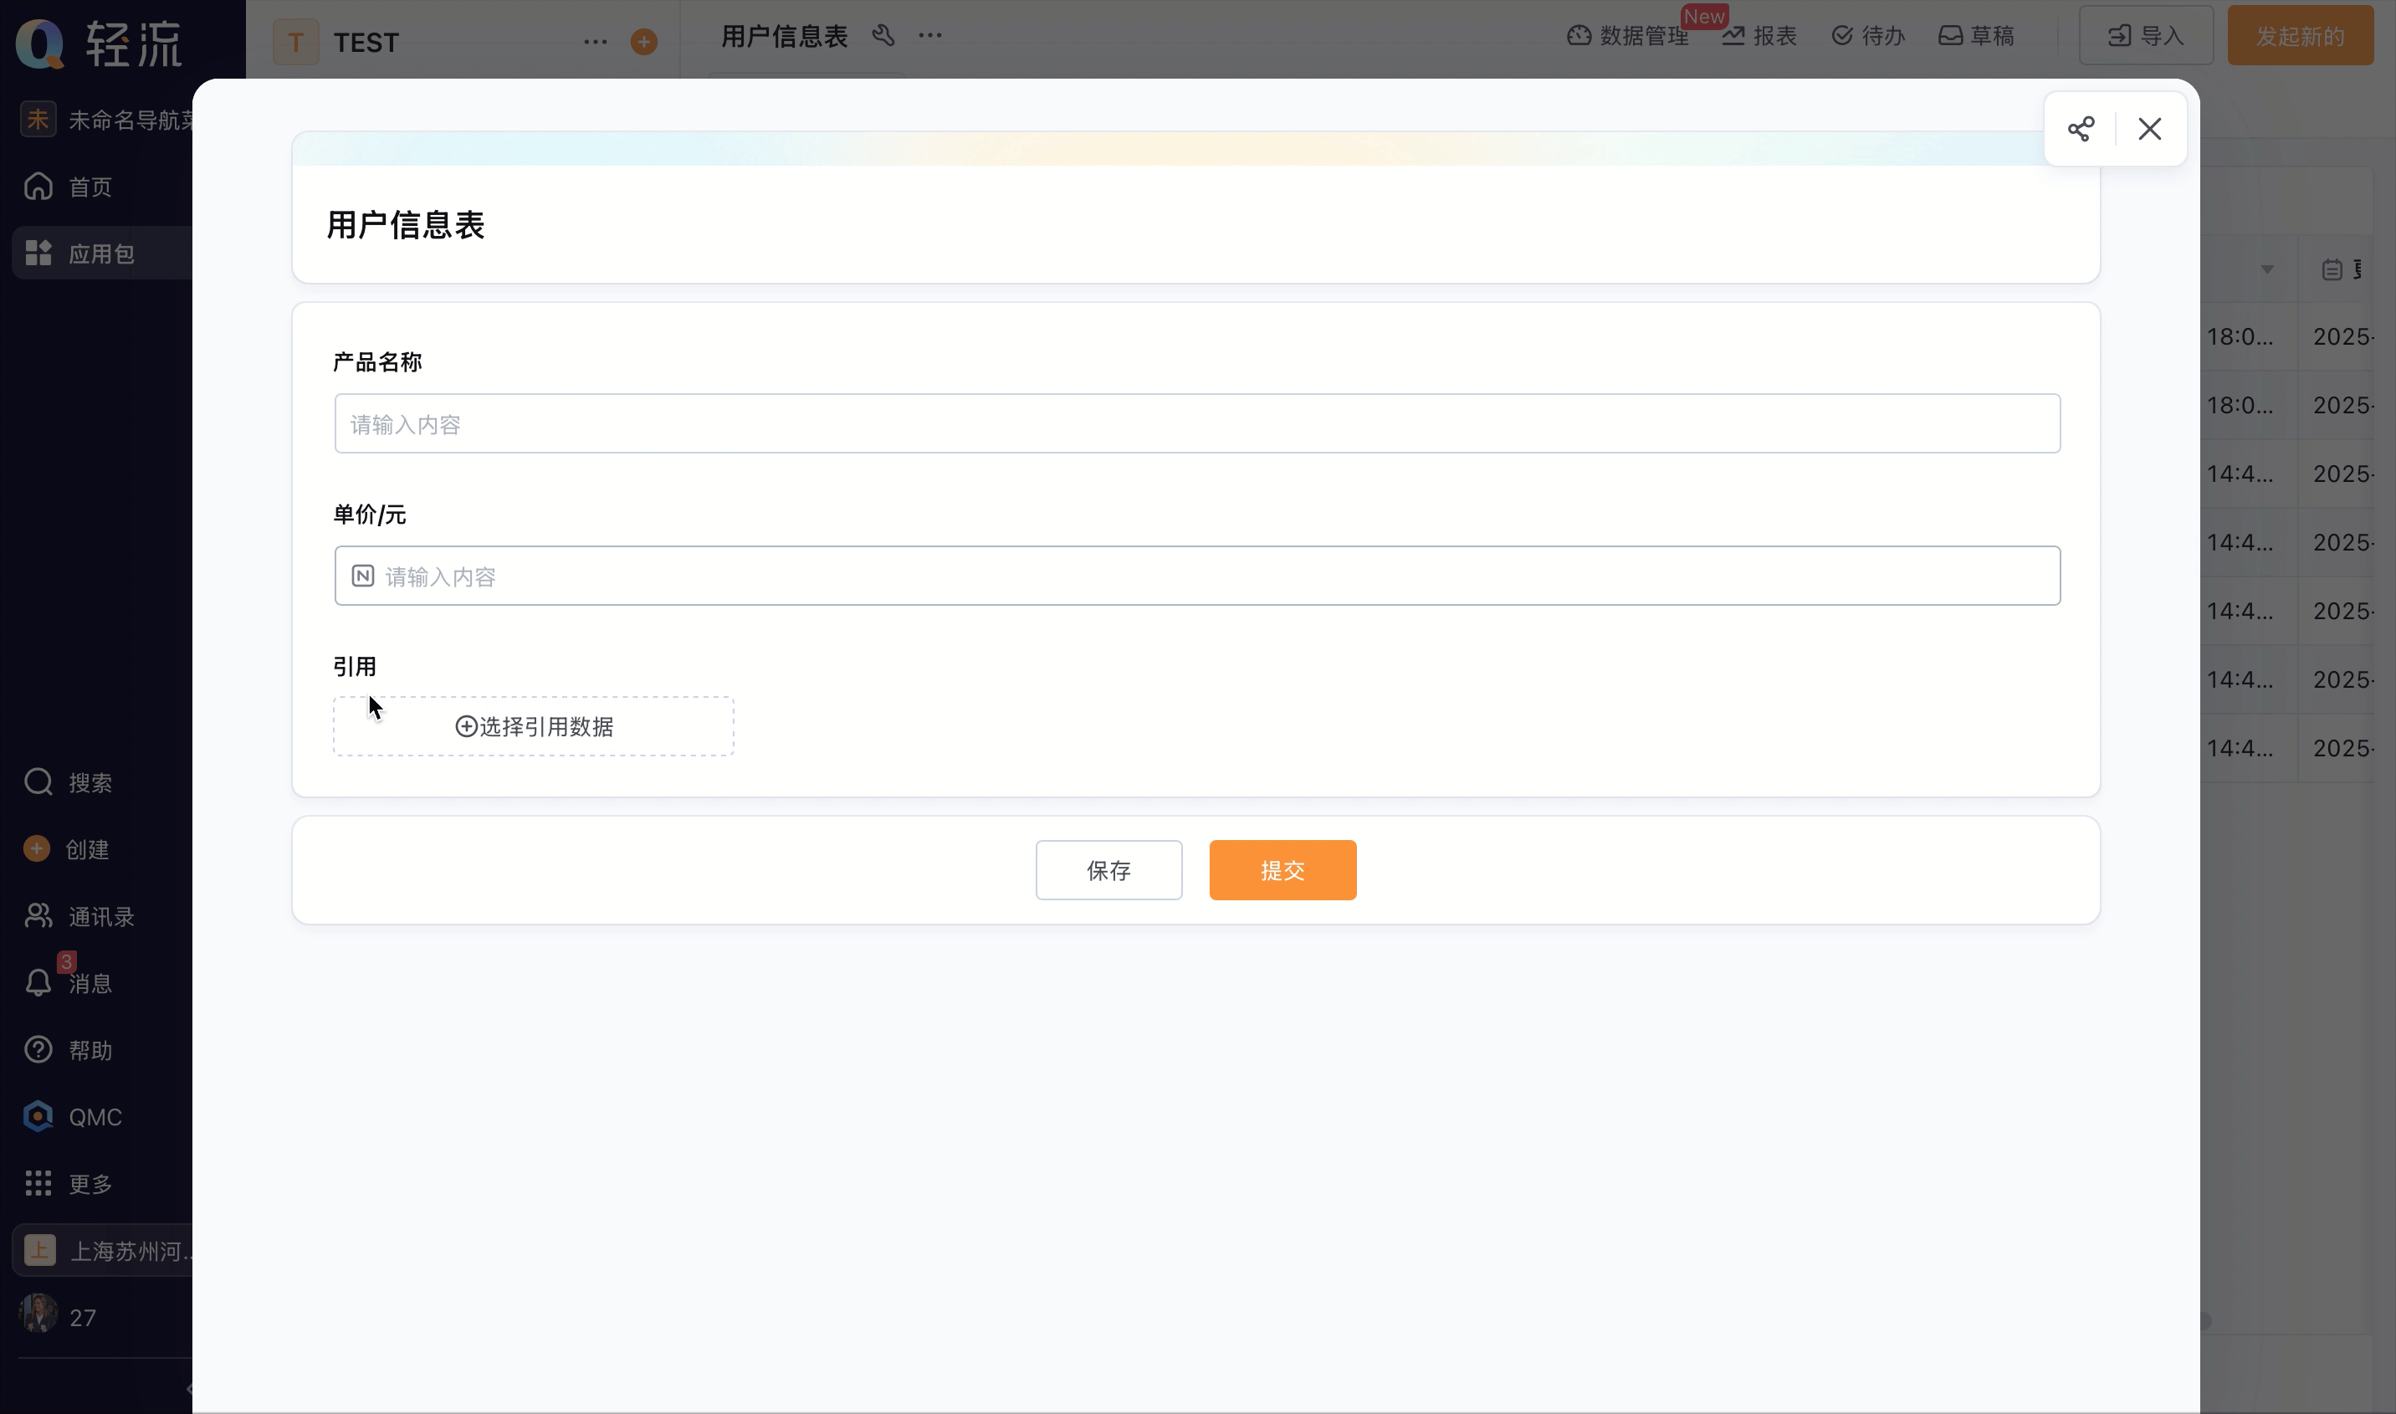Submit the form with 提交
The image size is (2396, 1414).
tap(1282, 870)
